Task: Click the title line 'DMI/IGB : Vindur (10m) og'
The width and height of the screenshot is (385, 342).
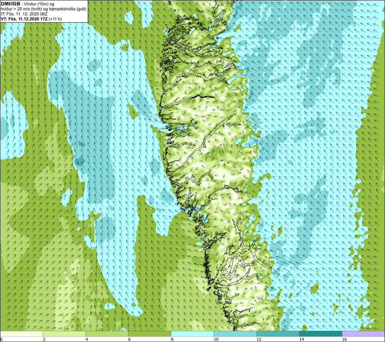Action: point(27,4)
